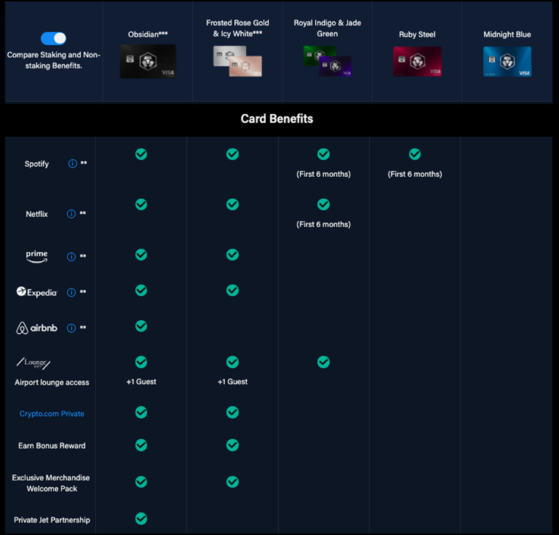Image resolution: width=559 pixels, height=535 pixels.
Task: Open the info icon beside Spotify
Action: (x=73, y=164)
